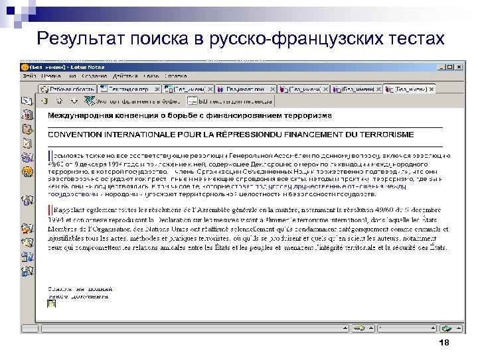Close the Результат пои tab
The image size is (478, 358).
tap(272, 89)
